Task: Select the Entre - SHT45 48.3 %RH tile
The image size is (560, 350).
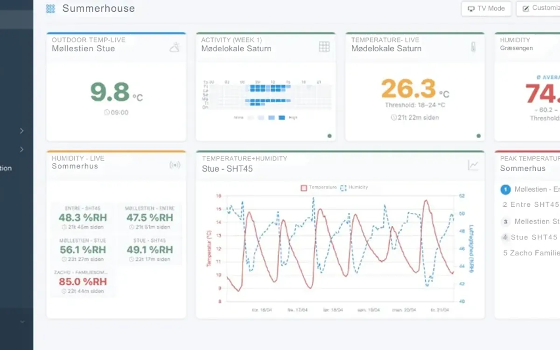Action: 83,218
